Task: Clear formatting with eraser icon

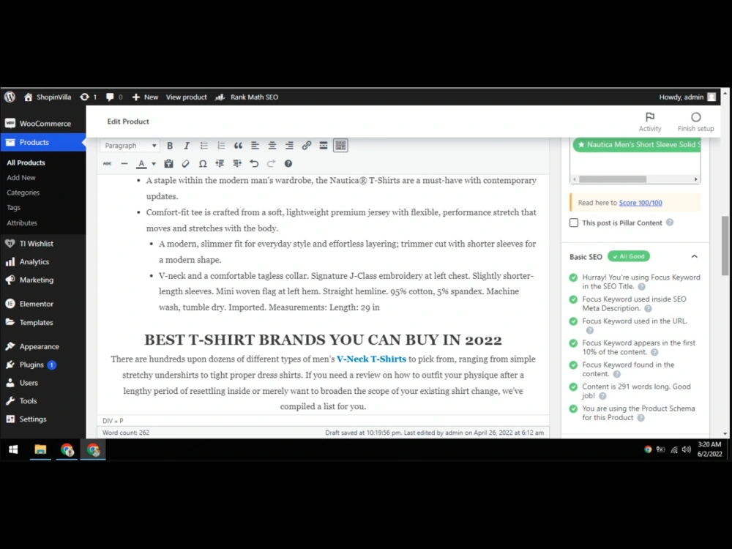Action: [186, 163]
